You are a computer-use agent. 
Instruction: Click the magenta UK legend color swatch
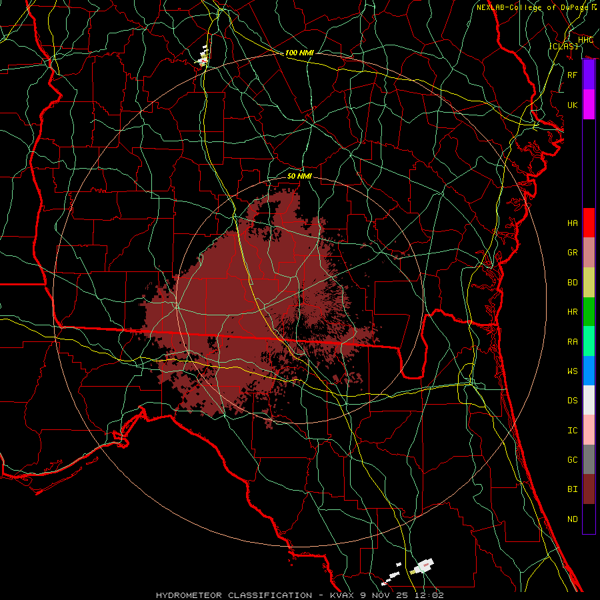[589, 105]
